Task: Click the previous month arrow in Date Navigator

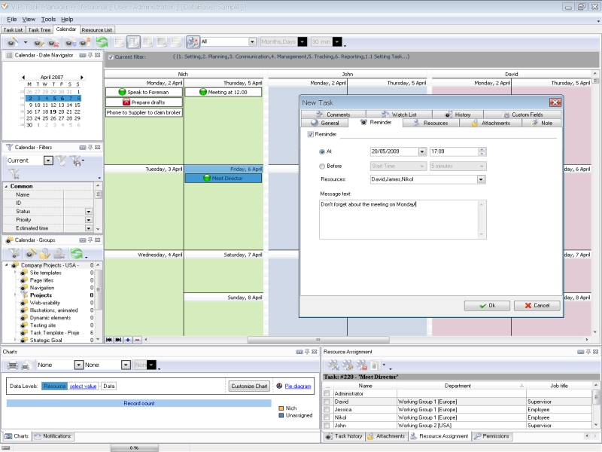Action: point(23,77)
